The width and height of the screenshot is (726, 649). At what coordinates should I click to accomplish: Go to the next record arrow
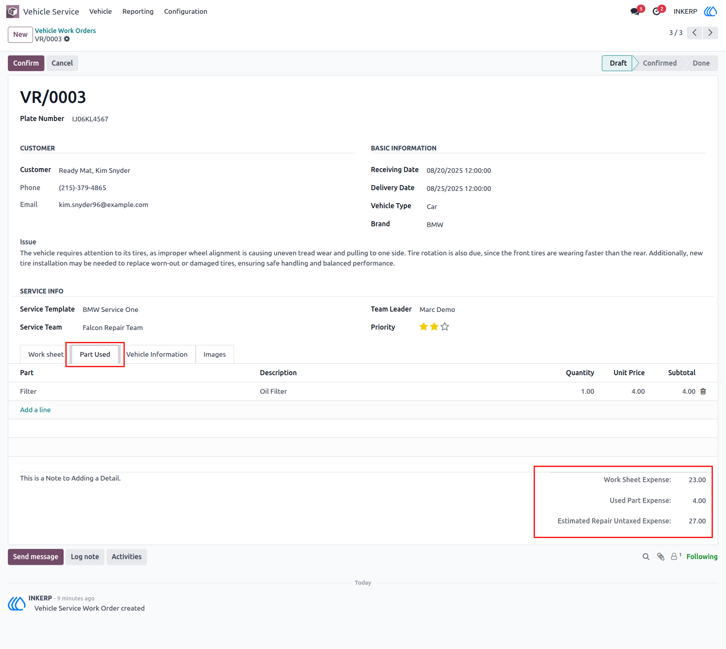click(710, 33)
